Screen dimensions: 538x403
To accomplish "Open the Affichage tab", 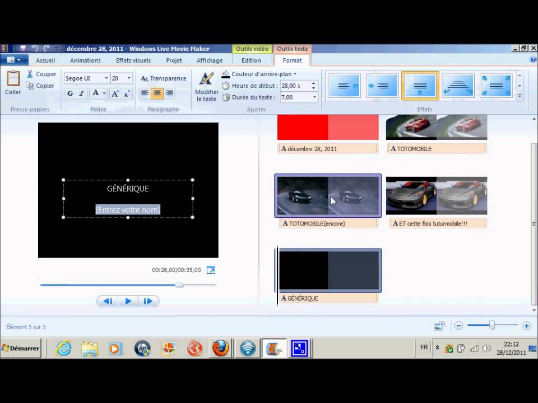I will coord(210,60).
